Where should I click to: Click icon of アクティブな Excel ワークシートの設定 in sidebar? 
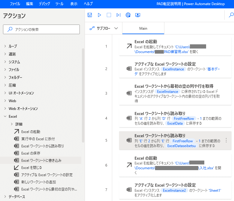16,175
